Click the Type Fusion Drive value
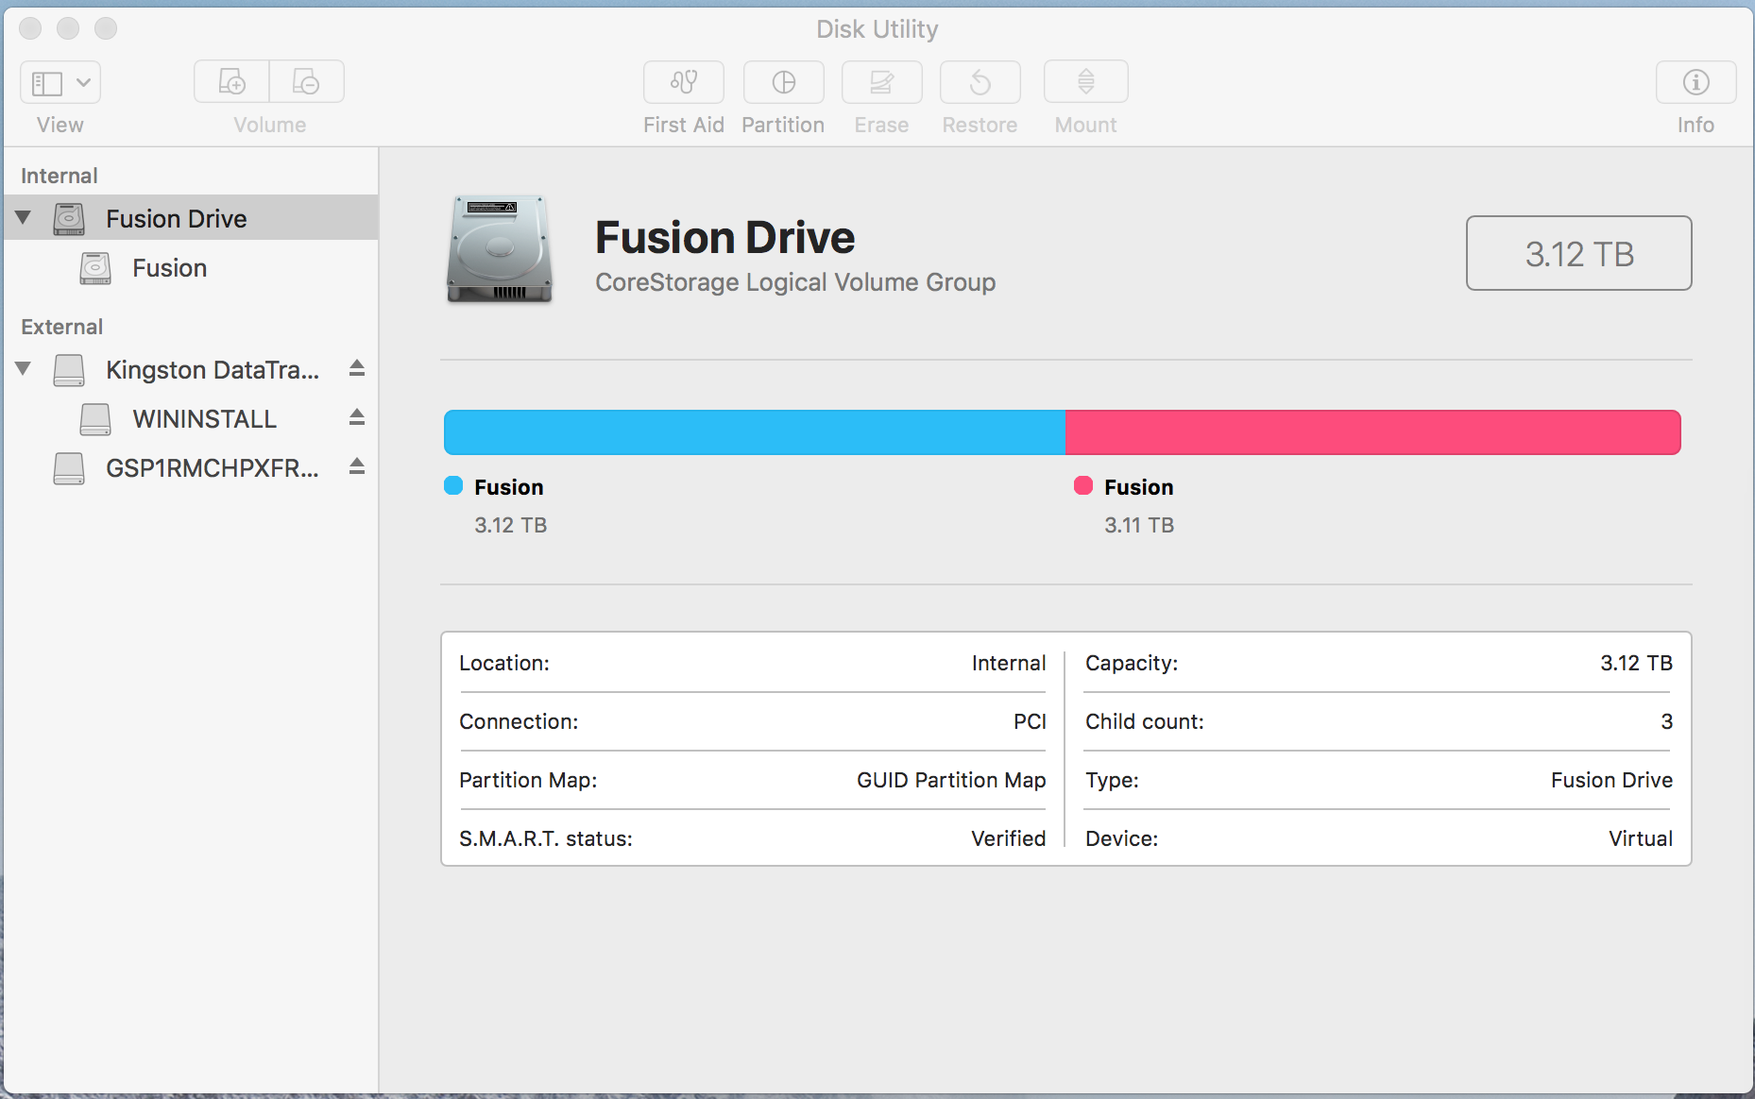 [1611, 780]
